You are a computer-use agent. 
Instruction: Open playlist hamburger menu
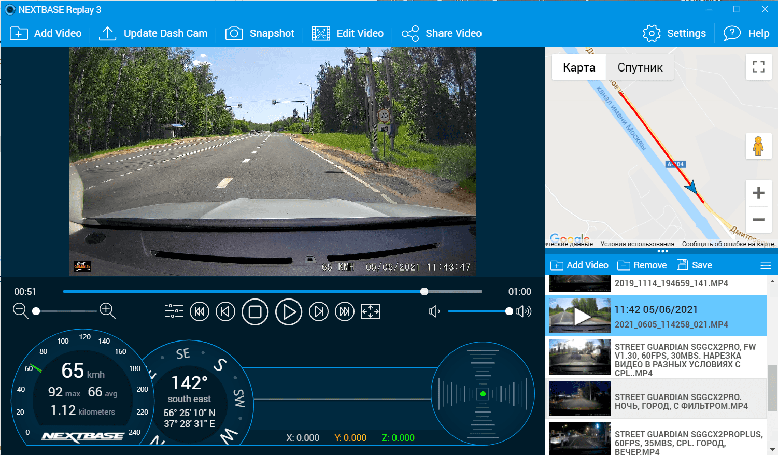[x=765, y=265]
